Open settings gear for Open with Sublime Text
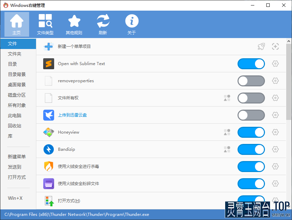 (x=275, y=64)
